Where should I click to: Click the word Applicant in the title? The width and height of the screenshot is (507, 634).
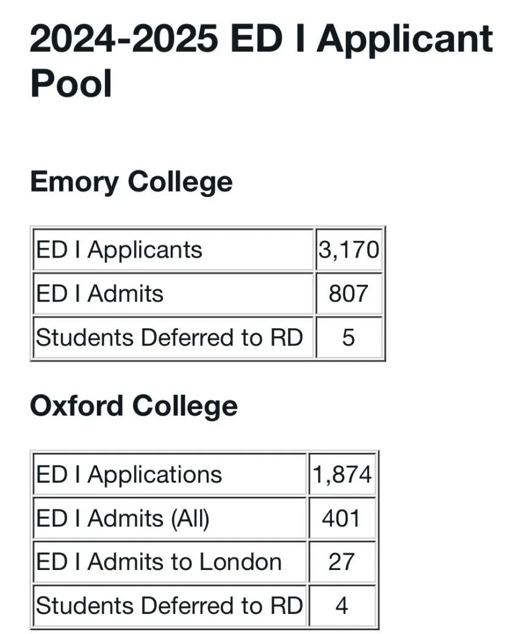pos(405,40)
